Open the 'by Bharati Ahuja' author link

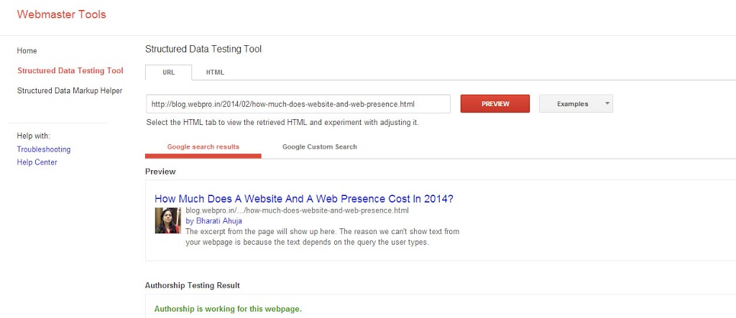[x=213, y=221]
